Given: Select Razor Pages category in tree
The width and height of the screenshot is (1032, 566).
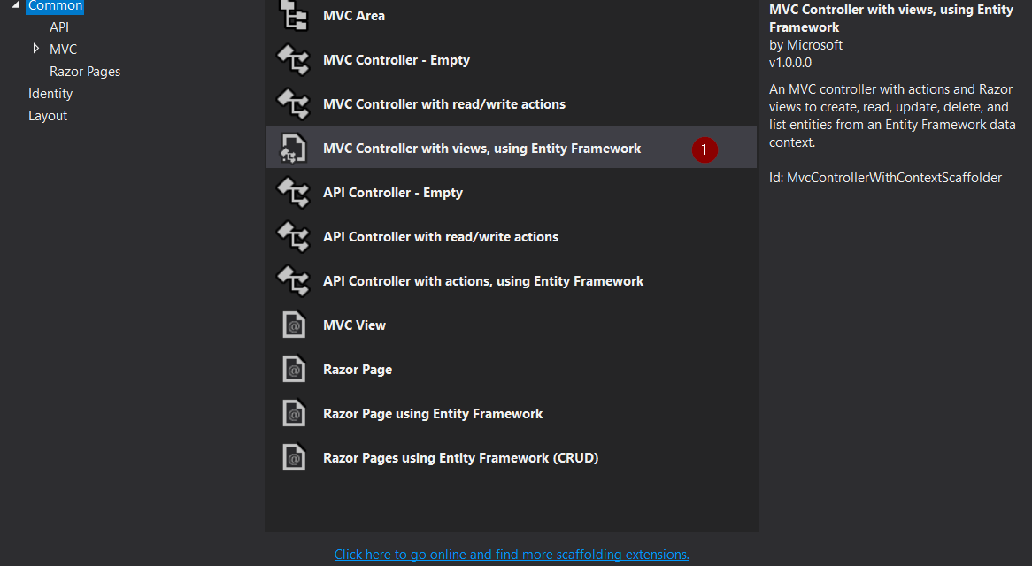Looking at the screenshot, I should tap(85, 72).
